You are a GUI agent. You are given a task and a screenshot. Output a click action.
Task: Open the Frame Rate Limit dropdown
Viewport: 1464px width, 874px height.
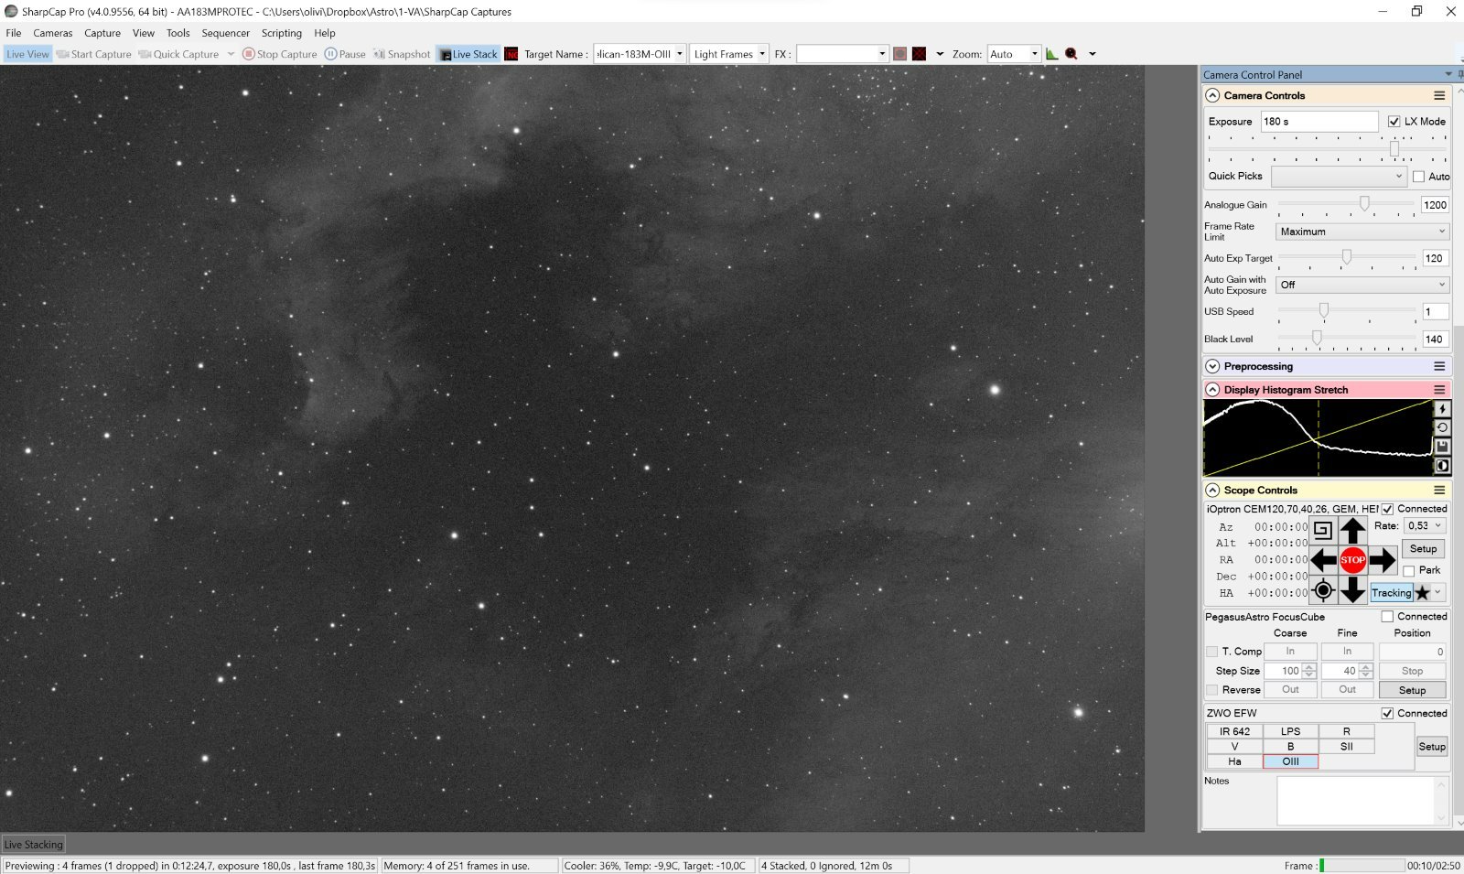pos(1362,232)
